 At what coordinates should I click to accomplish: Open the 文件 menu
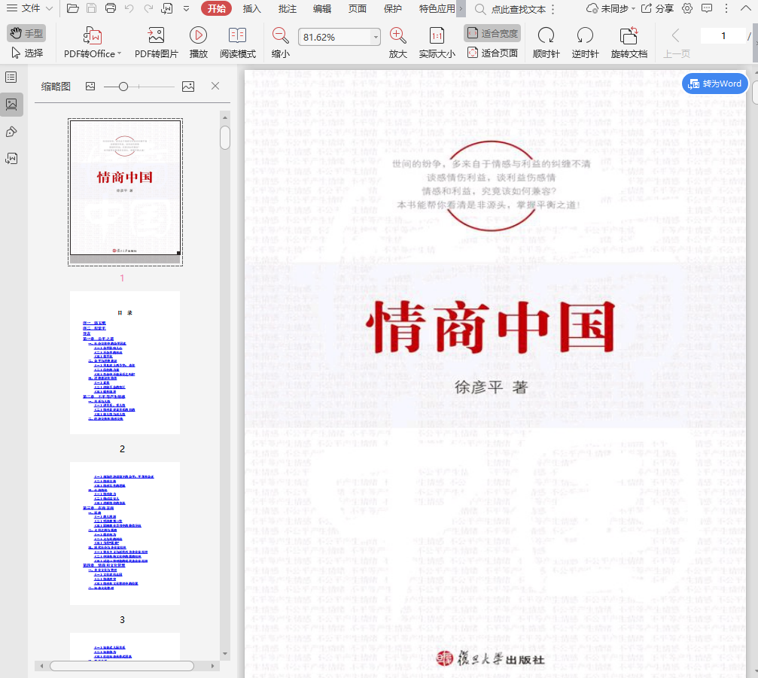point(23,9)
